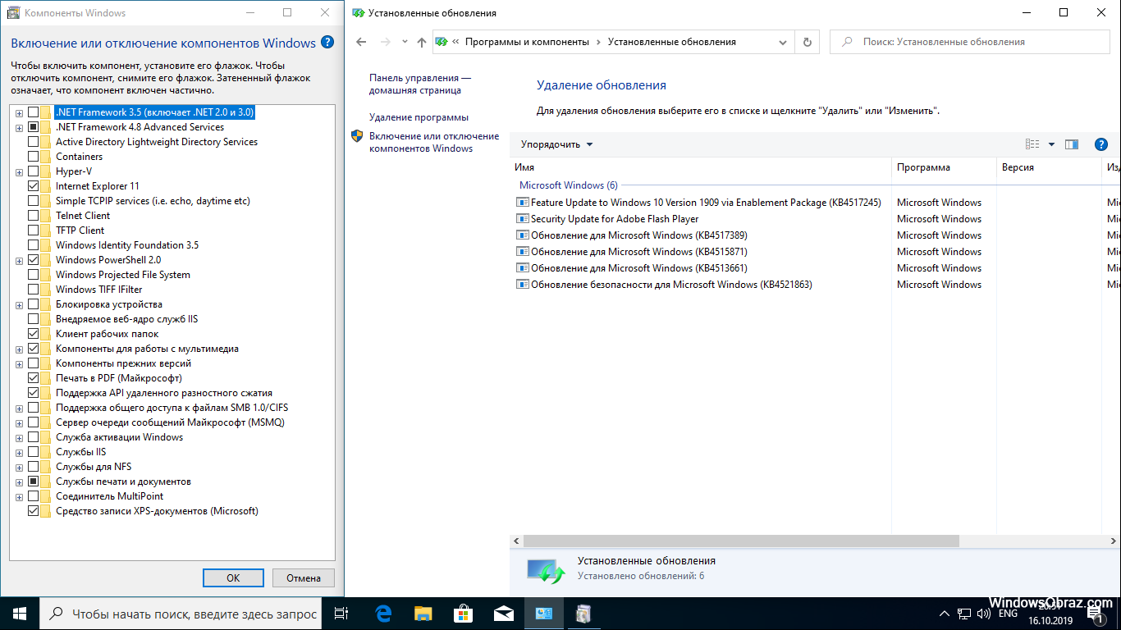This screenshot has width=1121, height=630.
Task: Open Панель управления домашняя страница link
Action: pos(420,84)
